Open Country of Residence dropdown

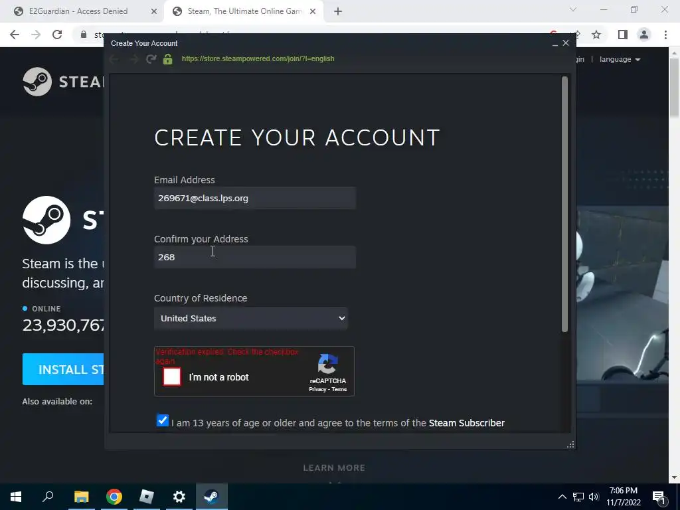[x=250, y=318]
